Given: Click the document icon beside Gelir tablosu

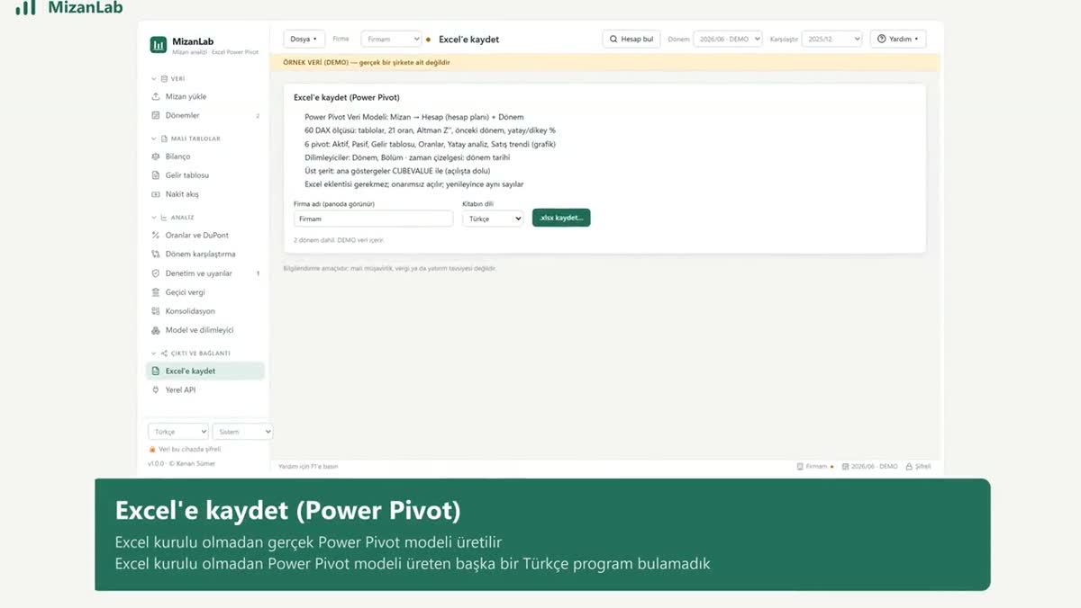Looking at the screenshot, I should (x=156, y=175).
